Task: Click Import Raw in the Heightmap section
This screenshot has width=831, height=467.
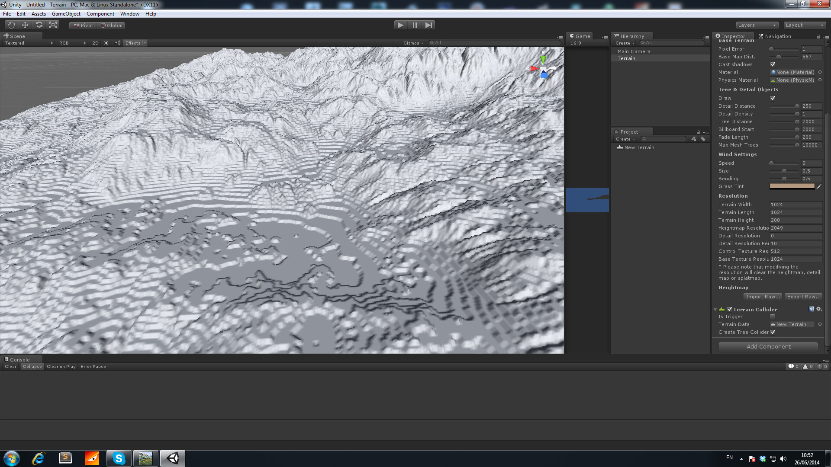Action: (x=762, y=297)
